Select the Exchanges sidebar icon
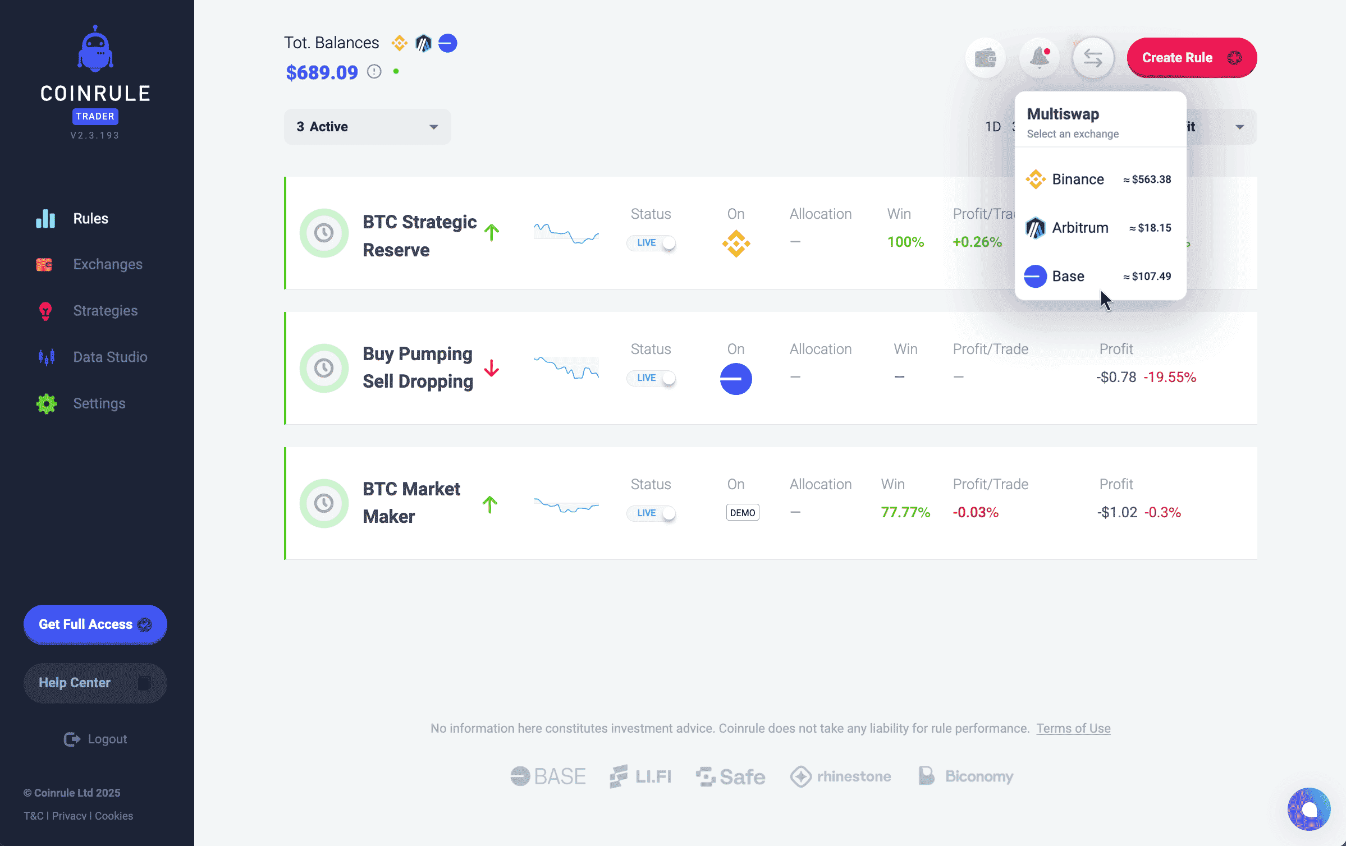1346x846 pixels. (x=45, y=264)
